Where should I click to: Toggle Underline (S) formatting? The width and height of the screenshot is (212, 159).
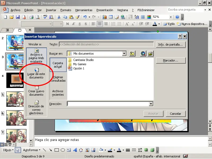tap(80, 24)
